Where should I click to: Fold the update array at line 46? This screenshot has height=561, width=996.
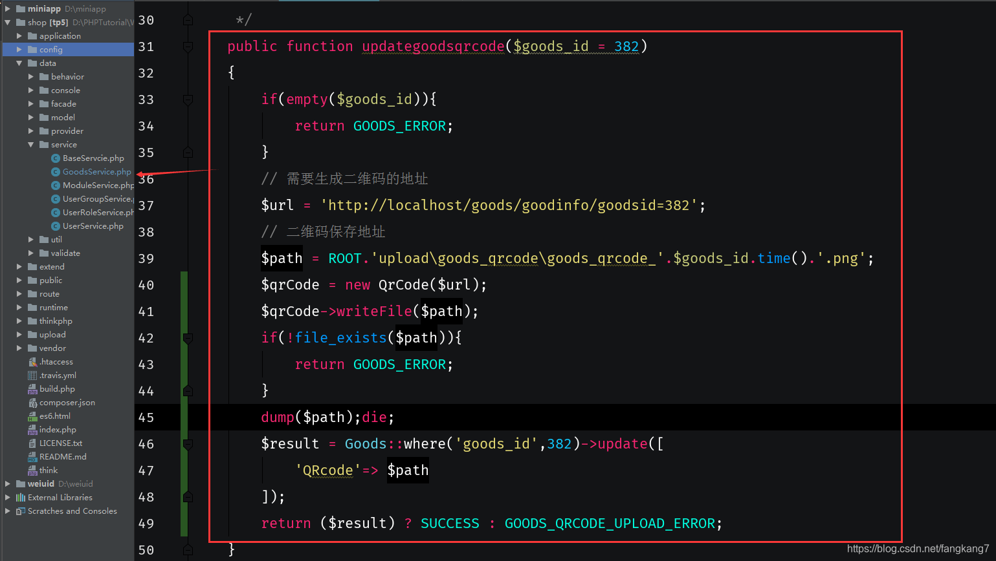pyautogui.click(x=188, y=444)
